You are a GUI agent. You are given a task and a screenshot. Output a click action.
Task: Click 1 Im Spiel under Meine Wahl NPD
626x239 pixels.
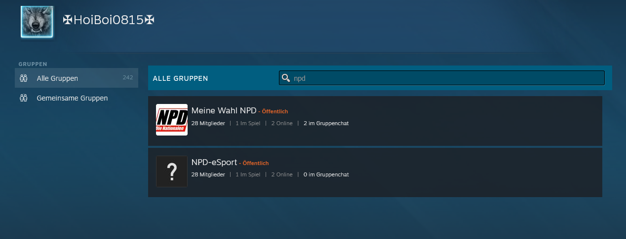[248, 123]
